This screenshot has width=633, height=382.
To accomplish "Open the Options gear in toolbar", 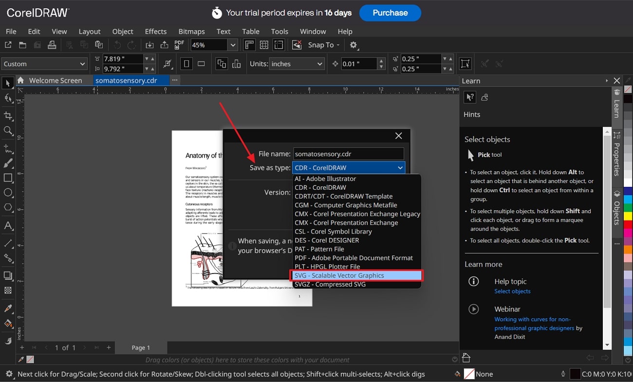I will coord(354,45).
